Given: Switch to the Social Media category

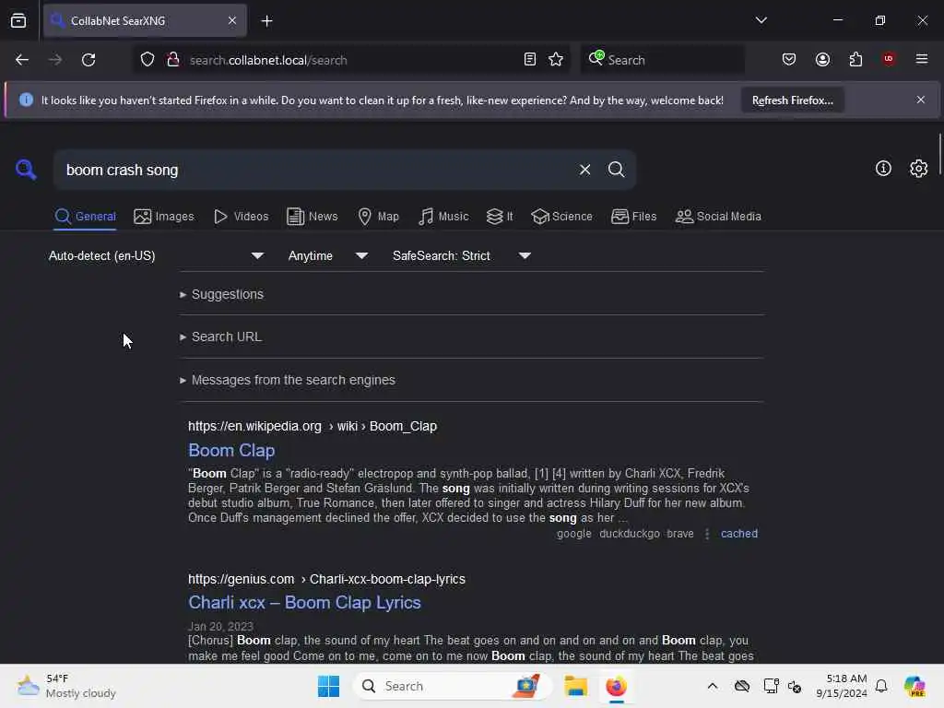Looking at the screenshot, I should (x=718, y=216).
